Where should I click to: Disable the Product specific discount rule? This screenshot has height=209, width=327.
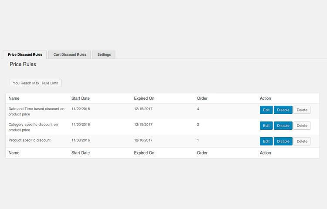tap(283, 142)
